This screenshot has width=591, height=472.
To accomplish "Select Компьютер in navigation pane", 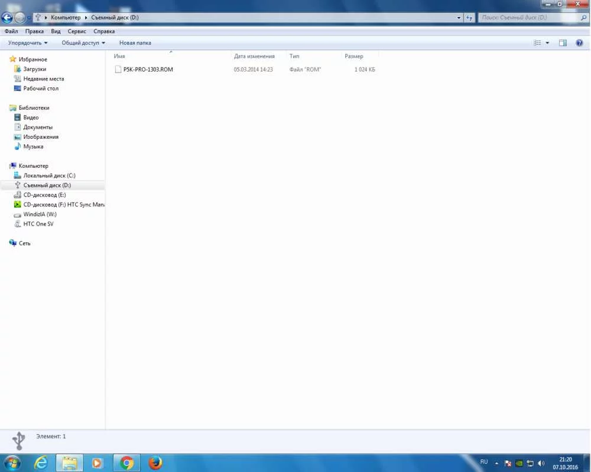I will point(34,166).
